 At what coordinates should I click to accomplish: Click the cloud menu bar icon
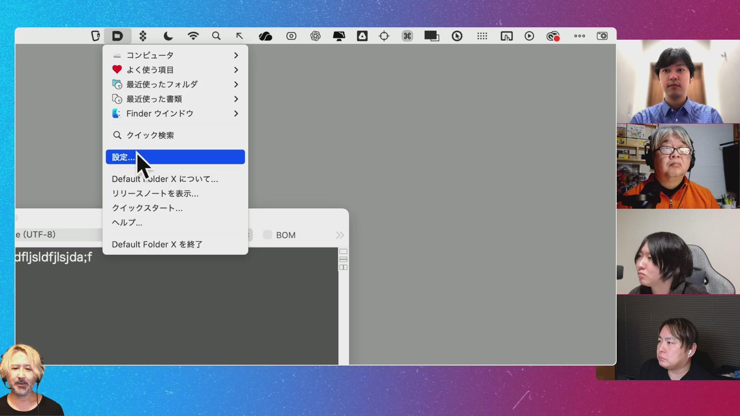coord(266,36)
